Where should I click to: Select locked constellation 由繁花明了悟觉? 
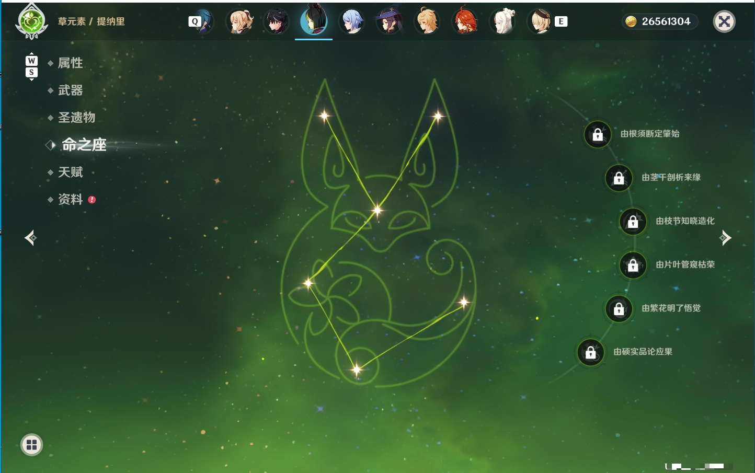(x=619, y=309)
